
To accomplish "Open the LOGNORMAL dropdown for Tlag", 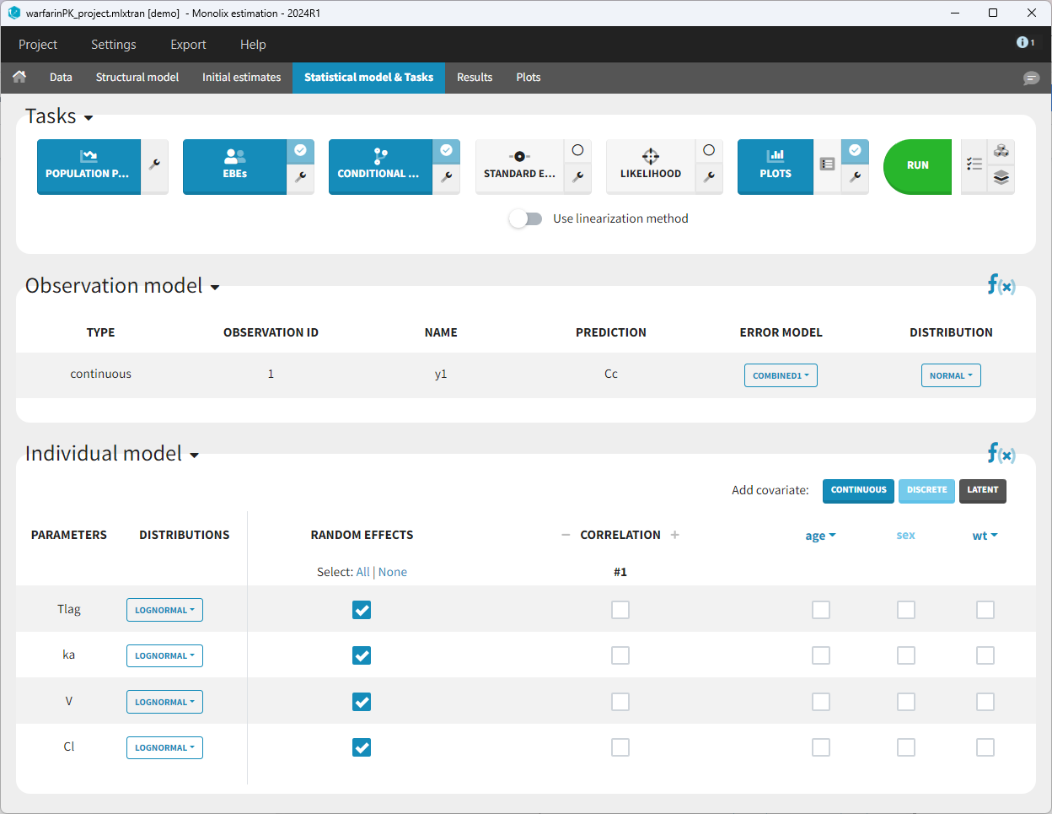I will [x=164, y=610].
